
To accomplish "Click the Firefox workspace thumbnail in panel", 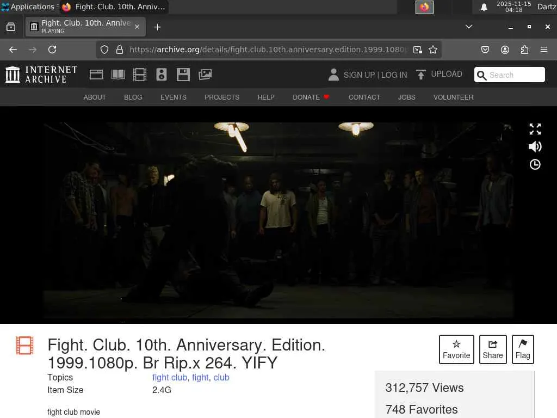I will 424,7.
